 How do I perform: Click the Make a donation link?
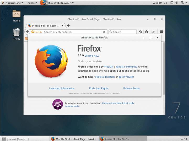click(105, 77)
